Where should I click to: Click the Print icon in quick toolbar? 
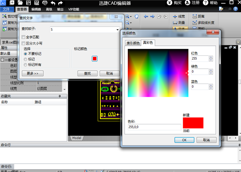pyautogui.click(x=45, y=3)
